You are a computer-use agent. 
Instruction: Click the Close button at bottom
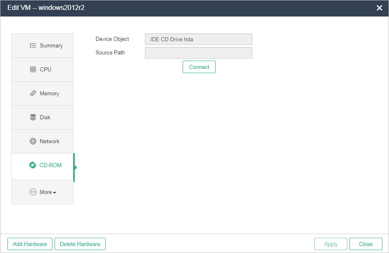pos(365,244)
